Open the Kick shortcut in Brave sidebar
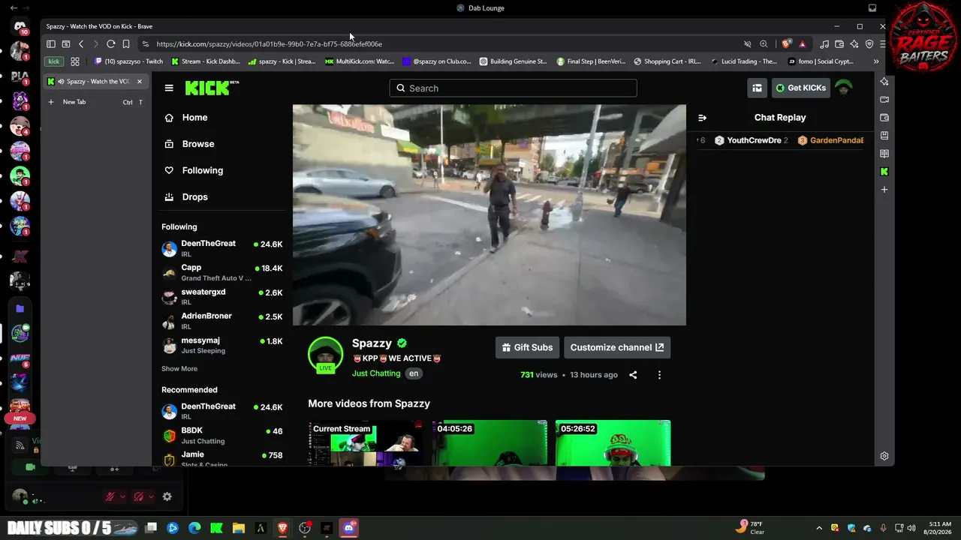This screenshot has width=961, height=540. coord(884,172)
